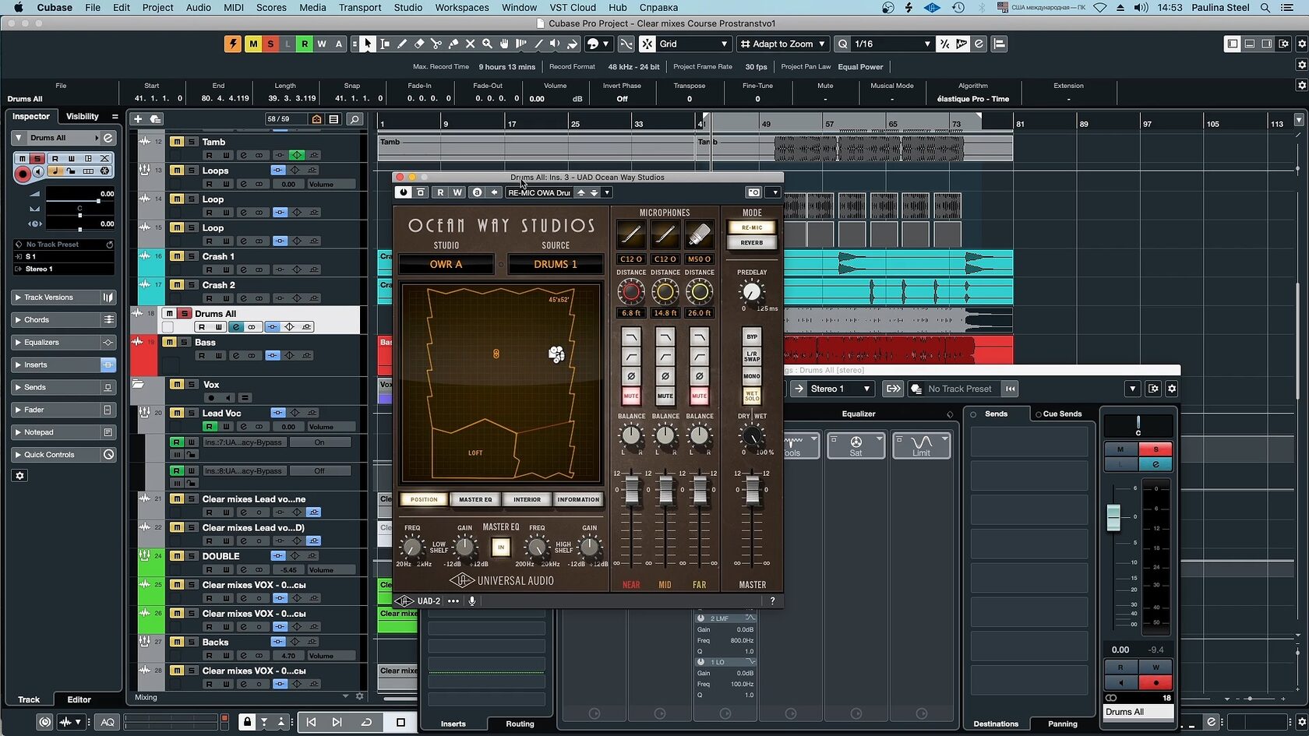Click the Edit Channel Settings icon in Inspector

108,138
